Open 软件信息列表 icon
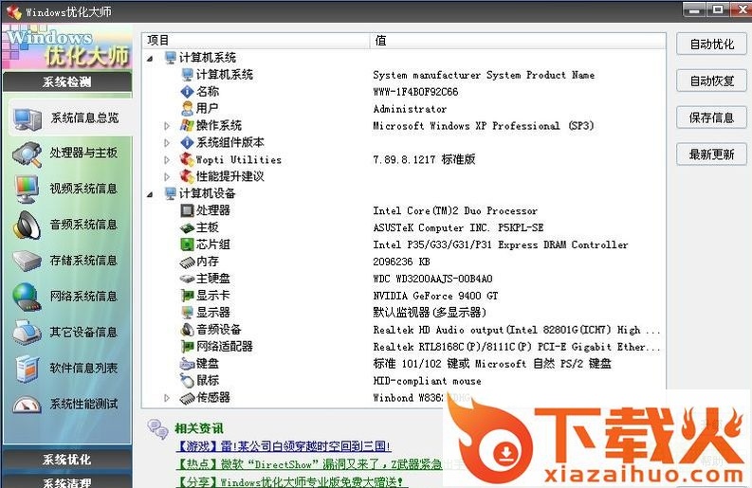752x488 pixels. 27,369
